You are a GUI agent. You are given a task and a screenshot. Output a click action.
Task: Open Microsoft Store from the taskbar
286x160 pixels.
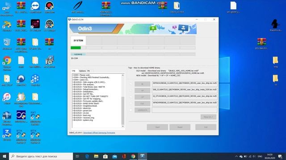(105, 156)
